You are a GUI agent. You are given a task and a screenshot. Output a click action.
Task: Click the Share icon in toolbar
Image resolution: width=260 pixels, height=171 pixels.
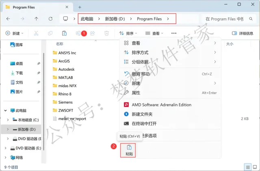point(93,33)
